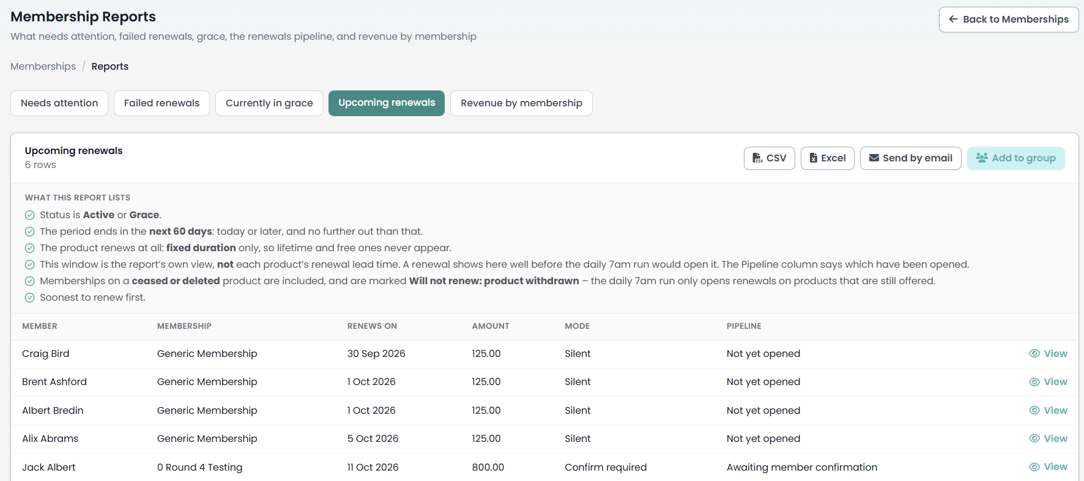Click the Amount column header
The height and width of the screenshot is (481, 1084).
pyautogui.click(x=491, y=326)
